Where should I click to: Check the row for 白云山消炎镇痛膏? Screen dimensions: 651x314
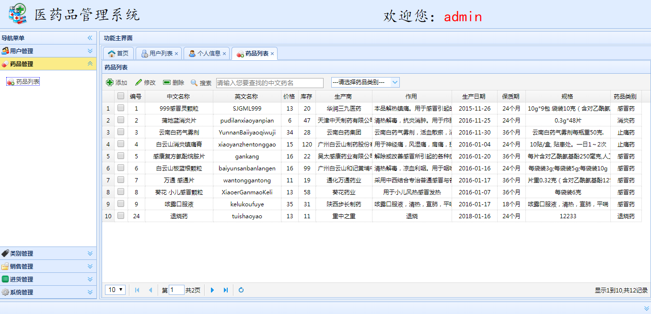[x=121, y=144]
